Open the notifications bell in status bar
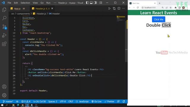This screenshot has width=190, height=107. [x=123, y=101]
